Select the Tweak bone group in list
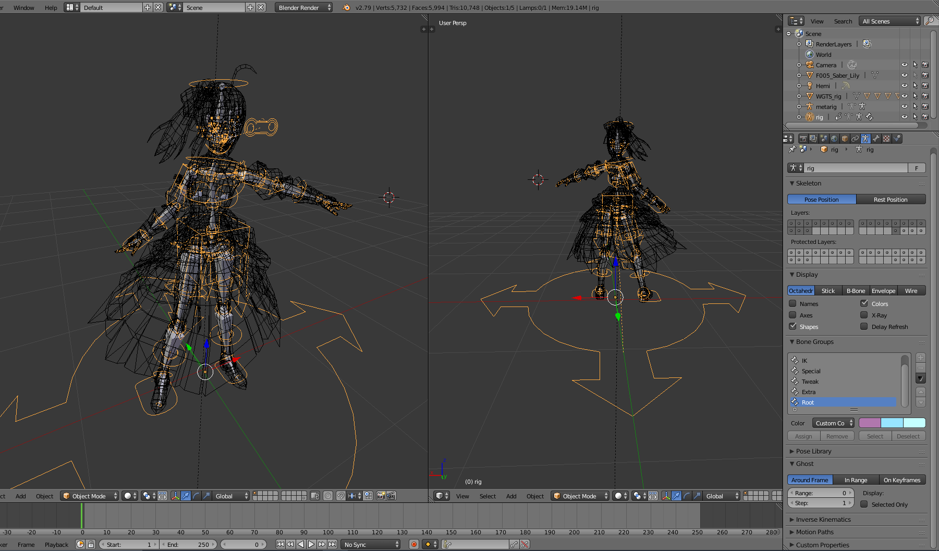939x551 pixels. [843, 382]
